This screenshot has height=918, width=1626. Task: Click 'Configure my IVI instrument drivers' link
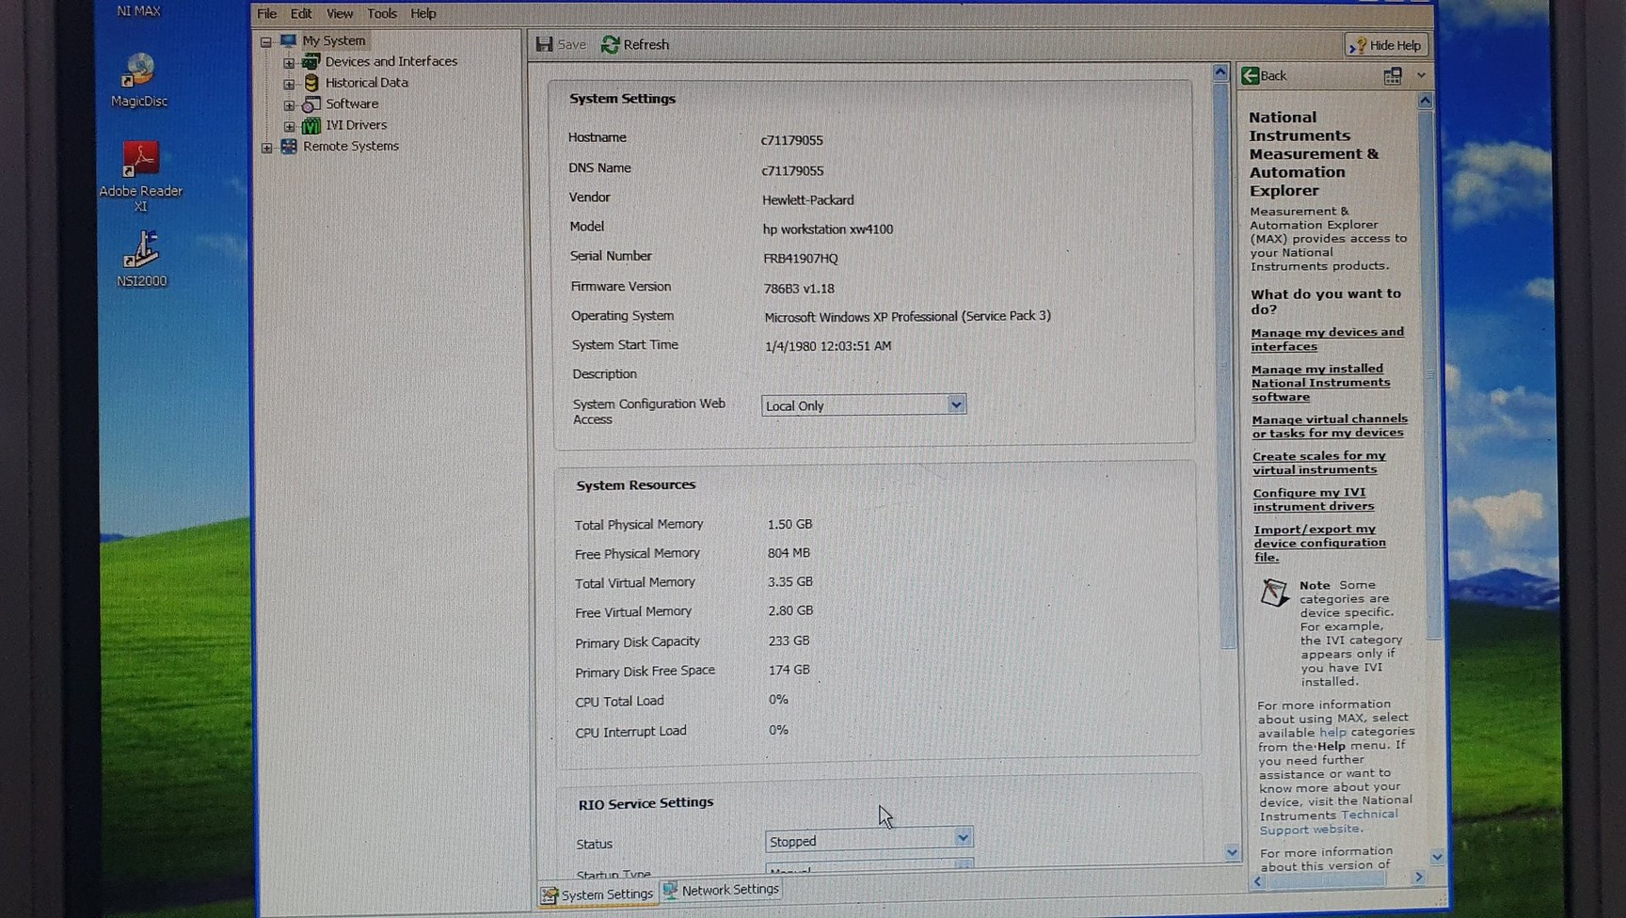(1312, 499)
